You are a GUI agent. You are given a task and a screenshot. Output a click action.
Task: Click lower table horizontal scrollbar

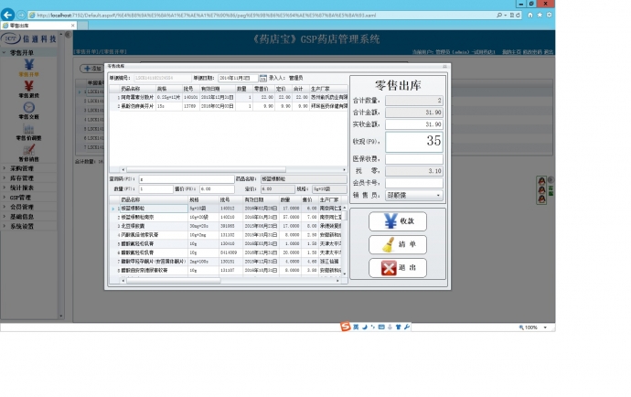click(x=174, y=281)
